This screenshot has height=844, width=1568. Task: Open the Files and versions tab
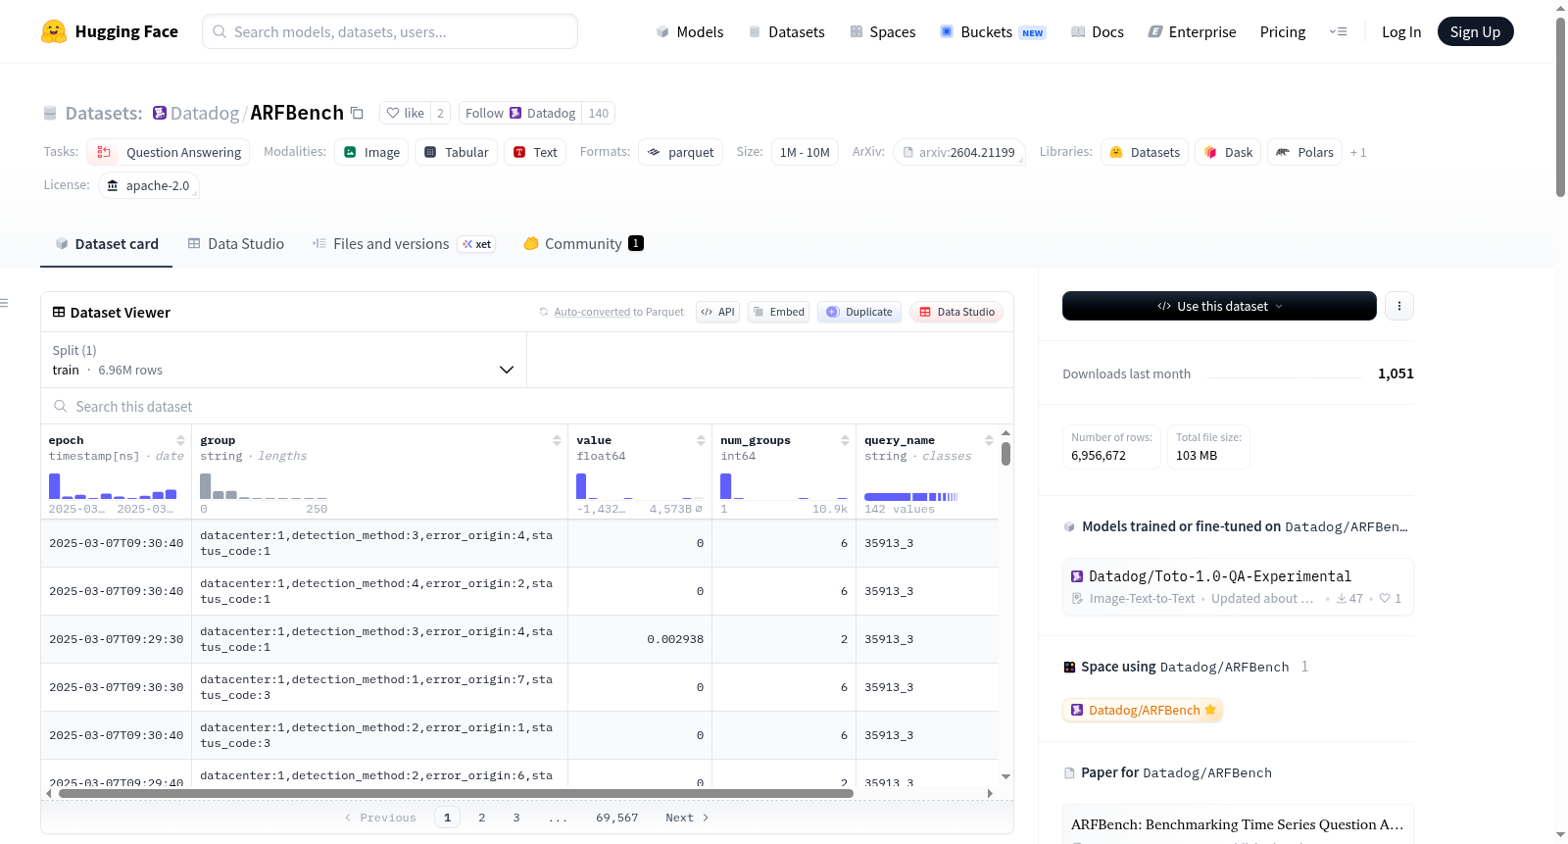tap(404, 244)
